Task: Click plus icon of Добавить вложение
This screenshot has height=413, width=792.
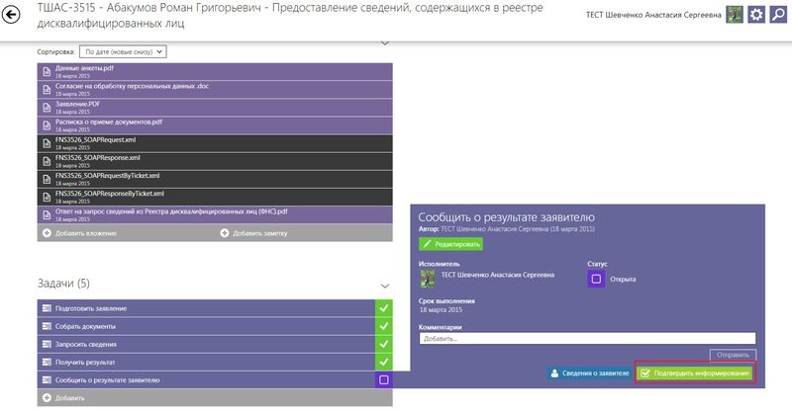Action: [47, 233]
